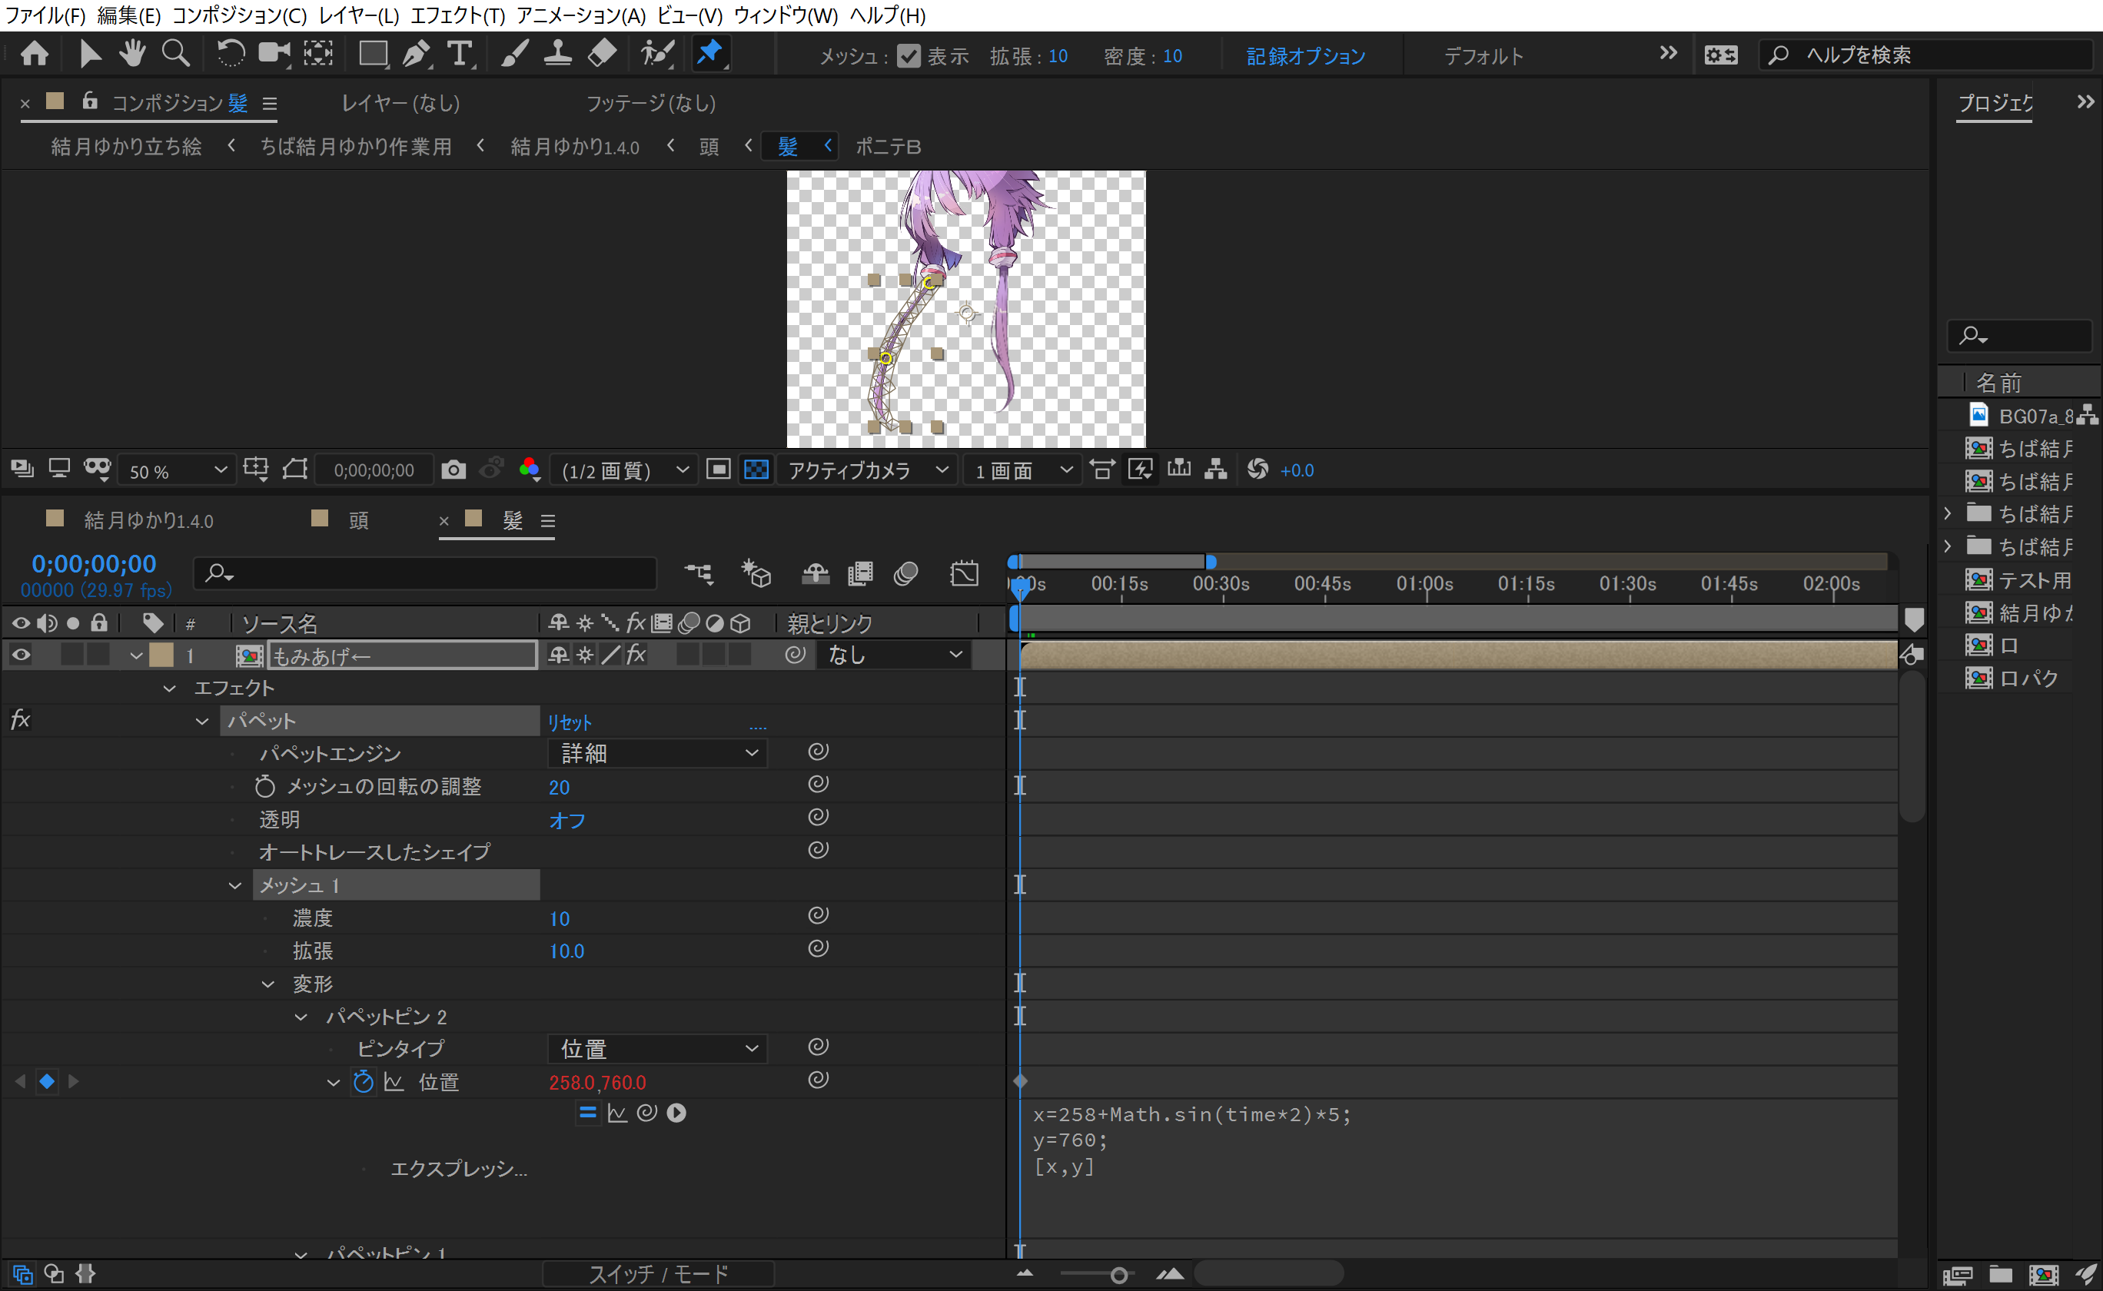Click リセット for the パペット effect
The height and width of the screenshot is (1291, 2103).
570,722
